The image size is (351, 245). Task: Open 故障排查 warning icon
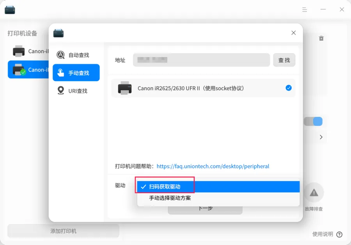pos(314,193)
